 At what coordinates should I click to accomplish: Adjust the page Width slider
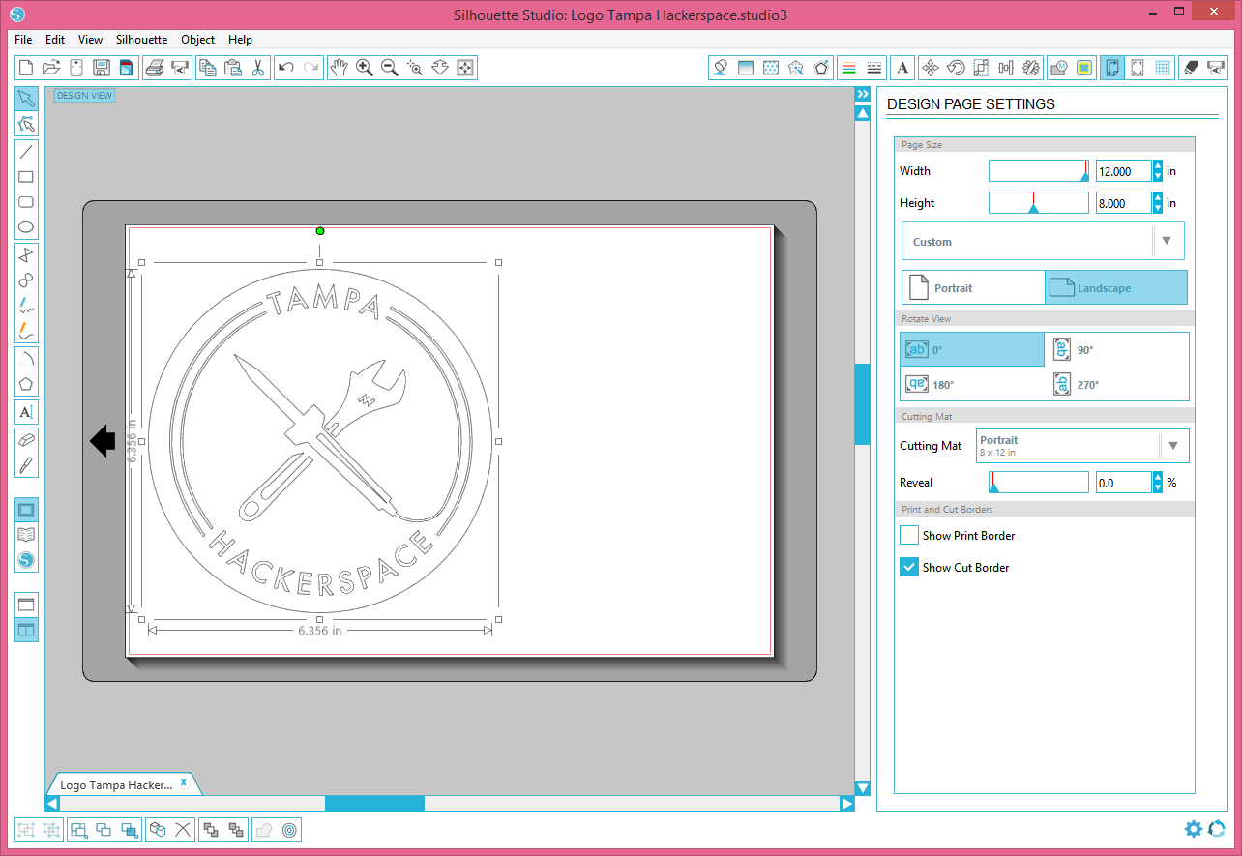[1039, 170]
